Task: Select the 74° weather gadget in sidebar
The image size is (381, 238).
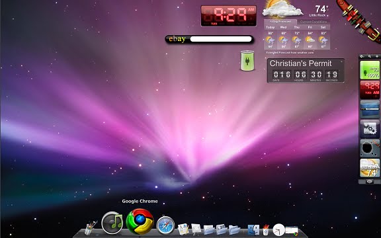Action: pyautogui.click(x=370, y=168)
